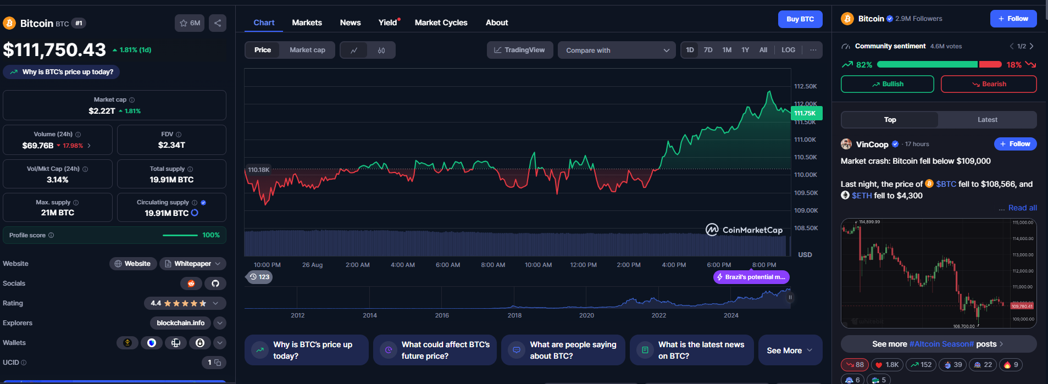The height and width of the screenshot is (384, 1048).
Task: Set chart range to 7D
Action: (708, 50)
